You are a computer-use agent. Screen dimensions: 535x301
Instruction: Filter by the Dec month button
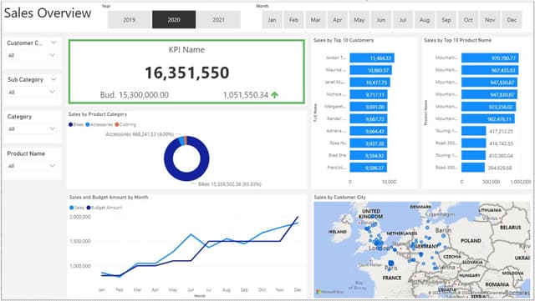[x=512, y=20]
